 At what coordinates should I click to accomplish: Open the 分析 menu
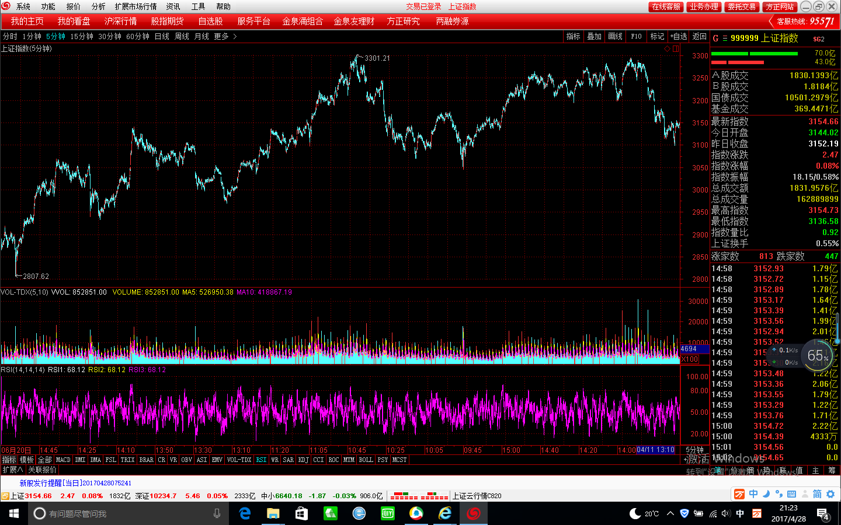(99, 6)
